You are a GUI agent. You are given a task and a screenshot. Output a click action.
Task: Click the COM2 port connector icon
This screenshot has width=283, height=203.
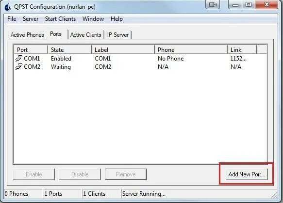pyautogui.click(x=18, y=66)
